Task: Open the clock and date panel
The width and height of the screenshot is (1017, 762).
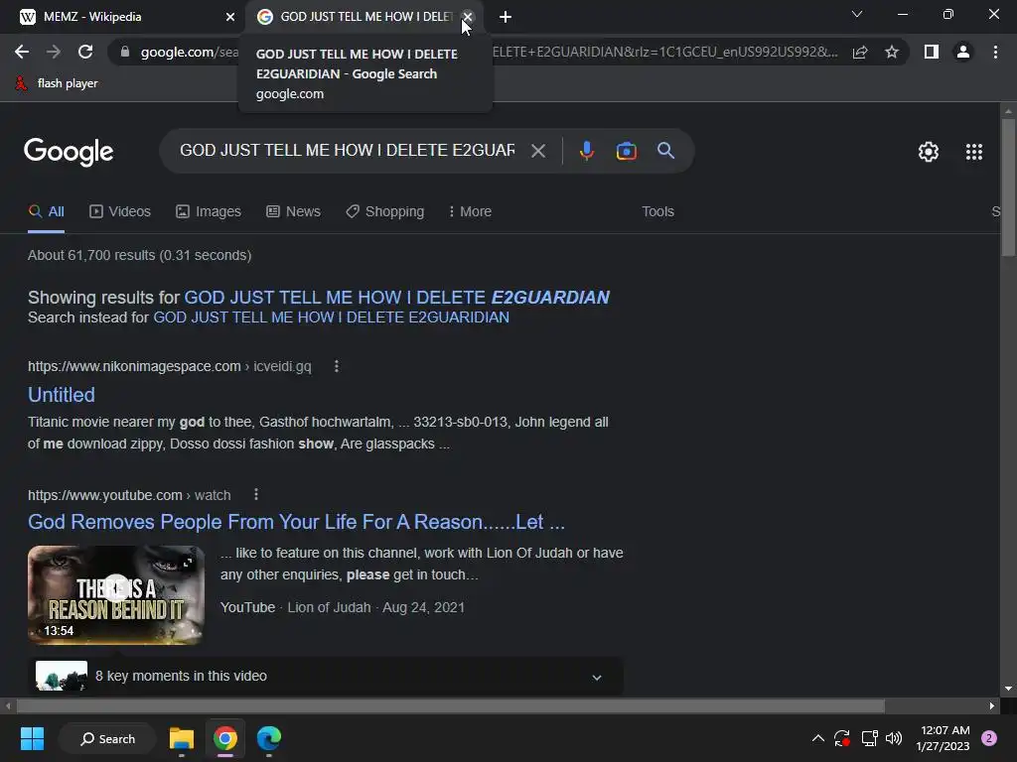Action: (944, 738)
